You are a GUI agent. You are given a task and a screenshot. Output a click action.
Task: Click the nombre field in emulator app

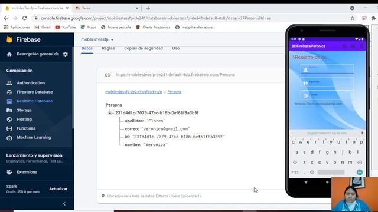pos(327,69)
